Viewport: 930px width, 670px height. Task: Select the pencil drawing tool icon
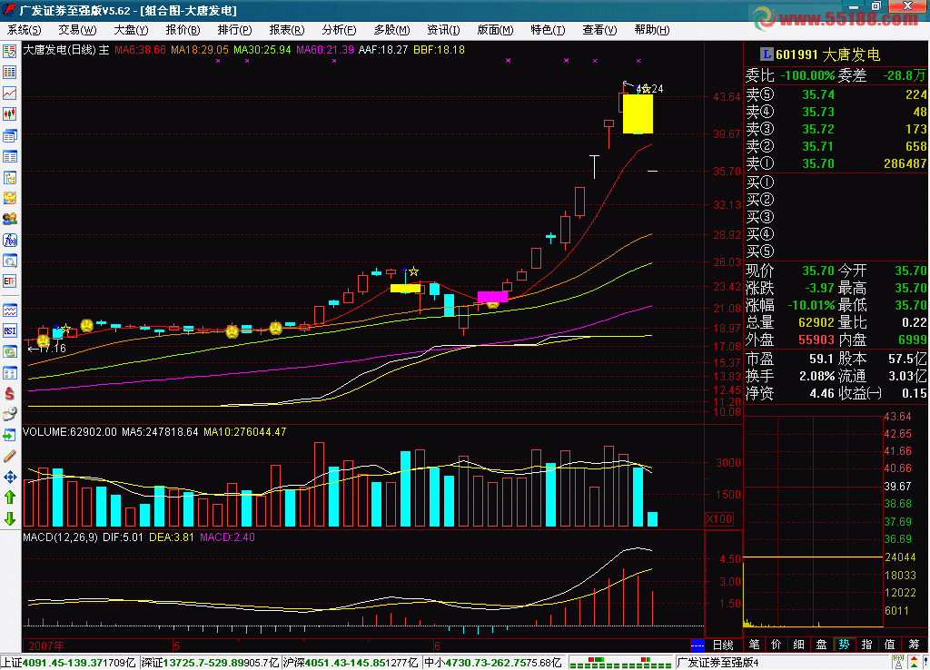pyautogui.click(x=9, y=456)
